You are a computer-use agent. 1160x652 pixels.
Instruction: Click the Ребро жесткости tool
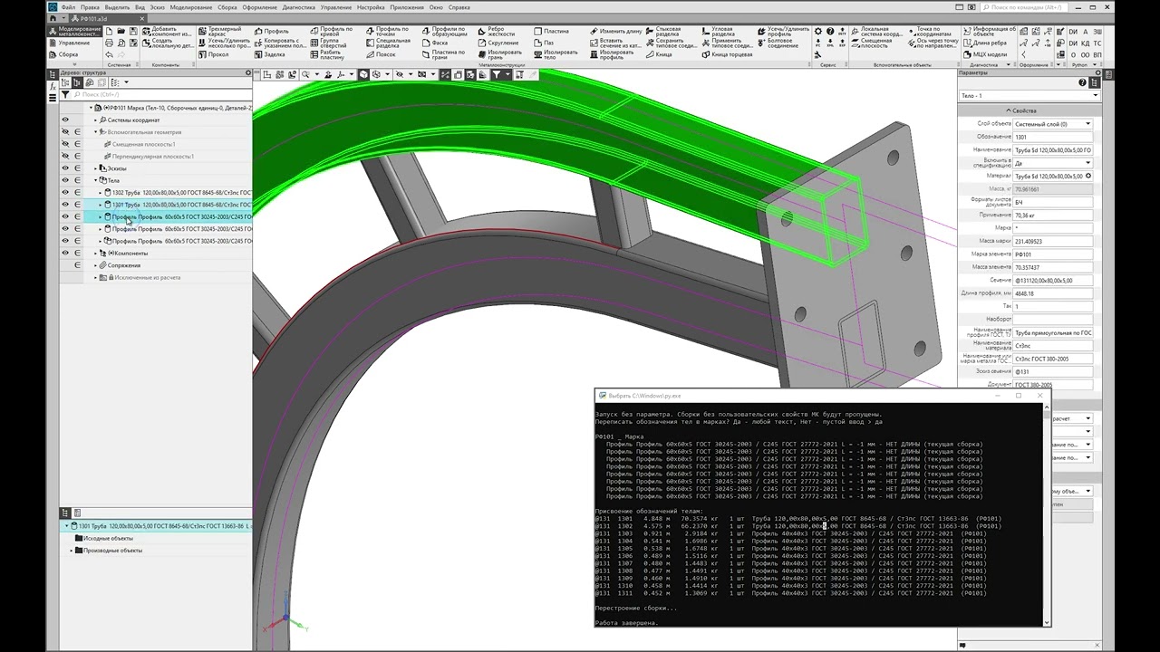point(497,32)
